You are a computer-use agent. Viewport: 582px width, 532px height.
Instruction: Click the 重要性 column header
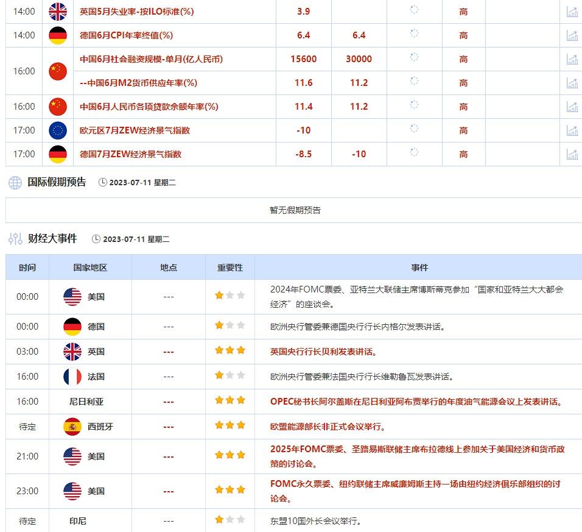(x=230, y=267)
